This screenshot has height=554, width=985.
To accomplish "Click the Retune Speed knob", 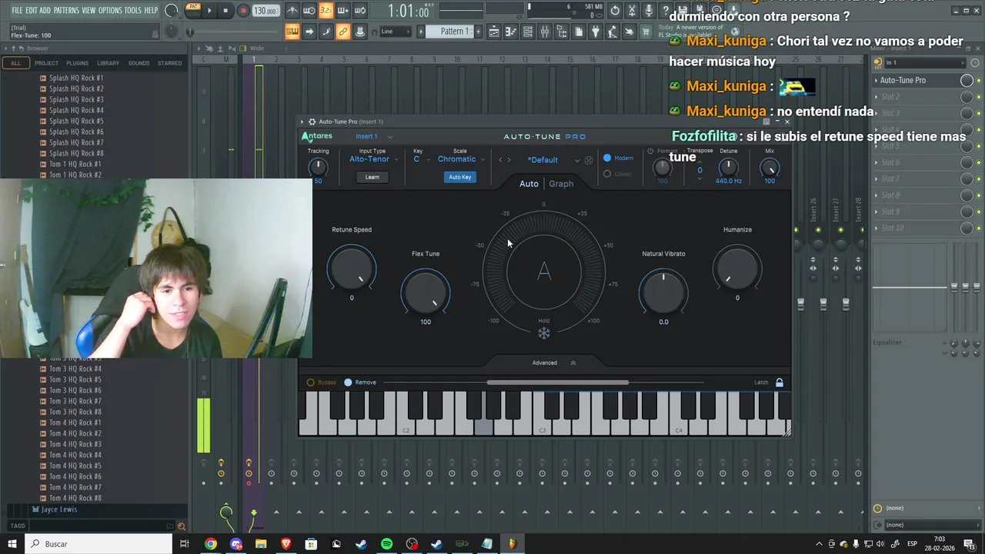I will (x=352, y=269).
